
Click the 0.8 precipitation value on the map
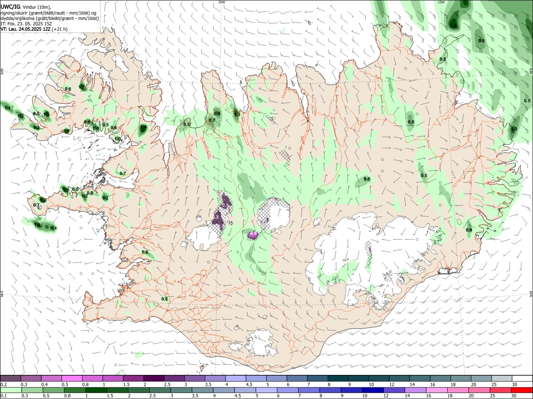click(481, 41)
